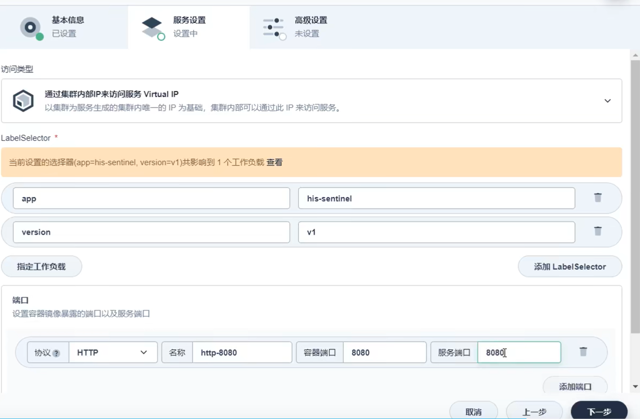Switch to the 基本信息 tab
The image size is (640, 419).
(x=64, y=27)
